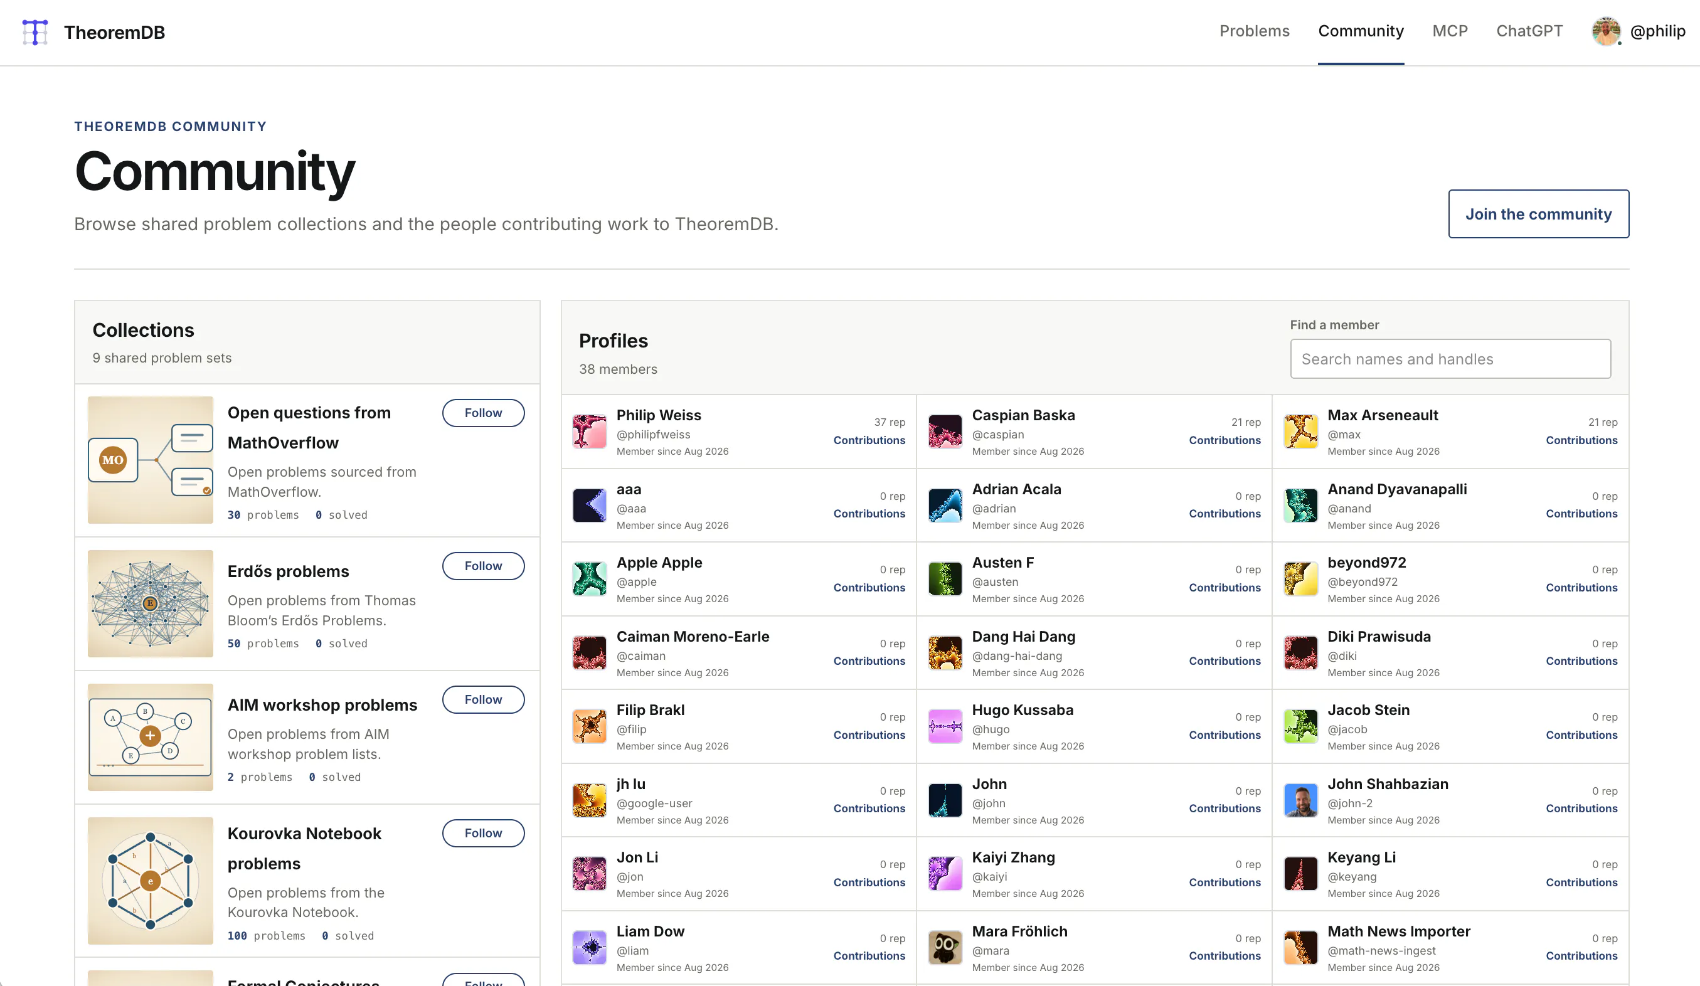View Max Arseneault's Contributions
1700x986 pixels.
(1581, 440)
